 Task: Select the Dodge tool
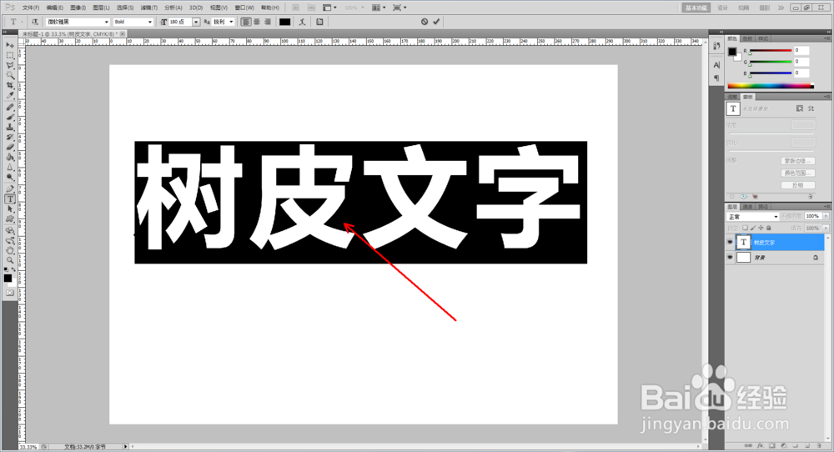click(9, 178)
